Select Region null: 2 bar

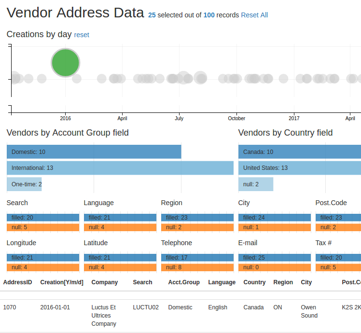coord(197,227)
